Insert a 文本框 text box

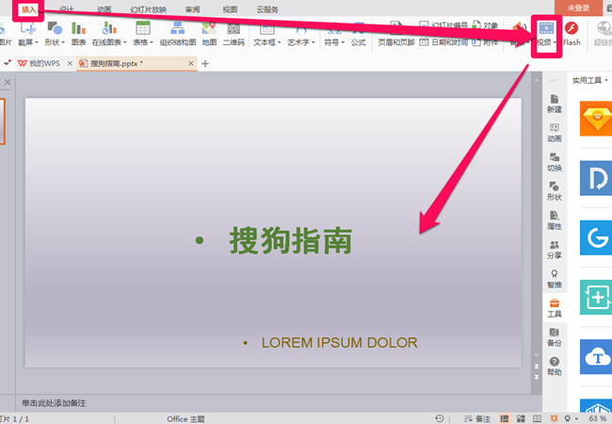266,34
